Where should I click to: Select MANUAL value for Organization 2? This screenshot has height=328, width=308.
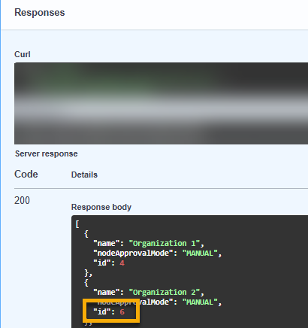pyautogui.click(x=200, y=302)
